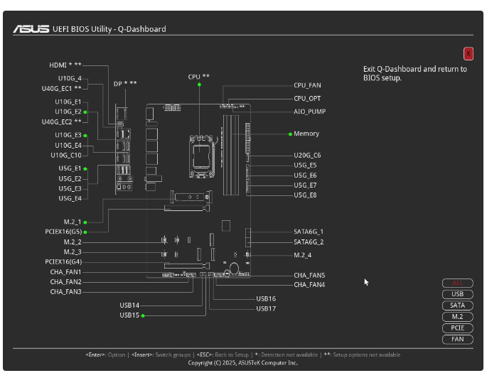Select the PCIEX16(G5) slot label
Image resolution: width=487 pixels, height=373 pixels.
point(63,232)
